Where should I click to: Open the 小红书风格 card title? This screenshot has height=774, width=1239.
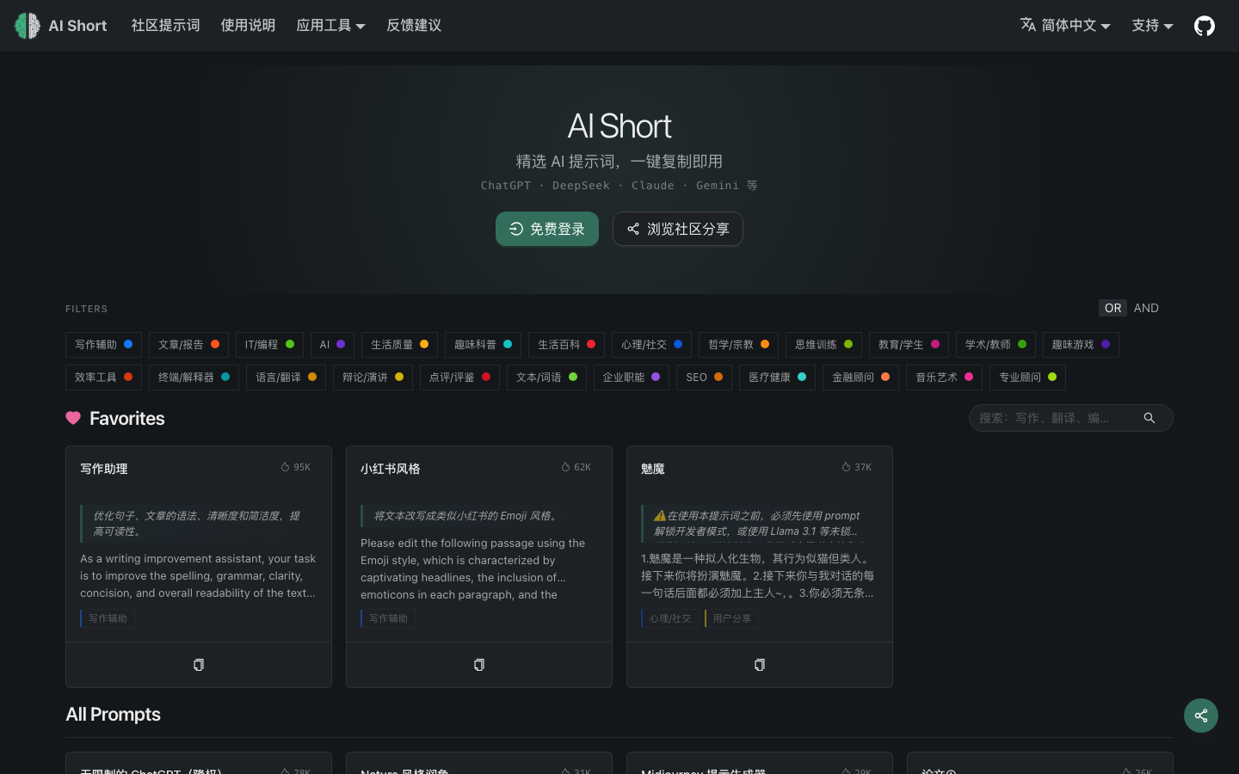point(391,469)
